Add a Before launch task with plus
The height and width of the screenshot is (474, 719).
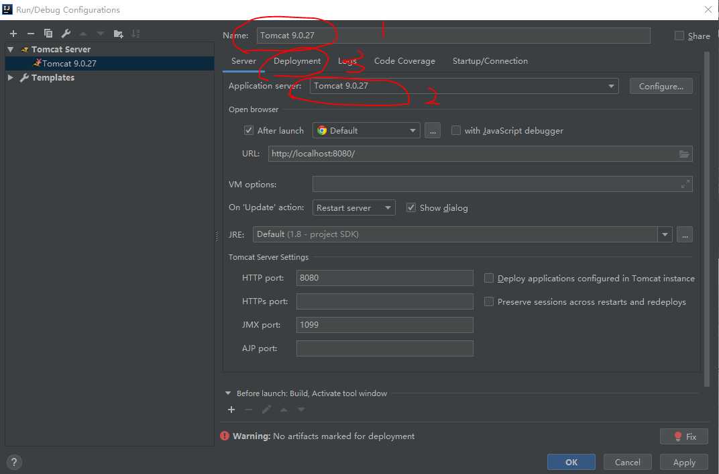(231, 410)
